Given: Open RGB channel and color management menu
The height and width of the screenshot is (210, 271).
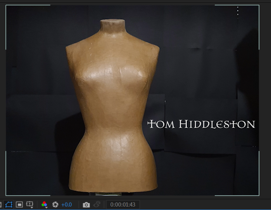Looking at the screenshot, I should (45, 205).
